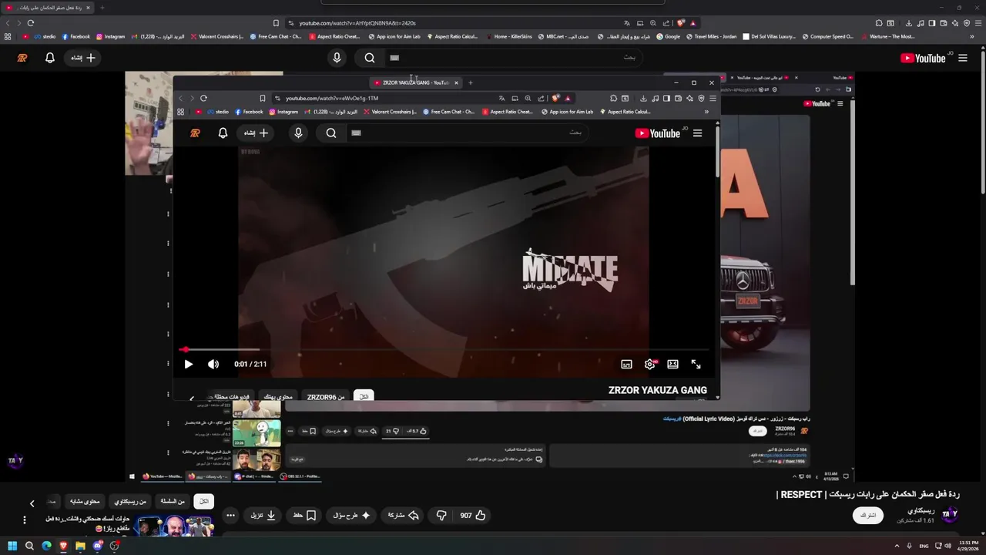Select the من ريسبكتاوي chip

point(130,501)
